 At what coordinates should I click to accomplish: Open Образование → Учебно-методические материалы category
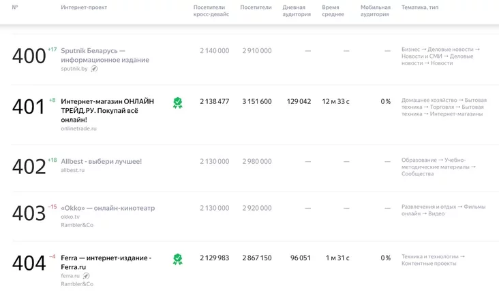point(438,167)
